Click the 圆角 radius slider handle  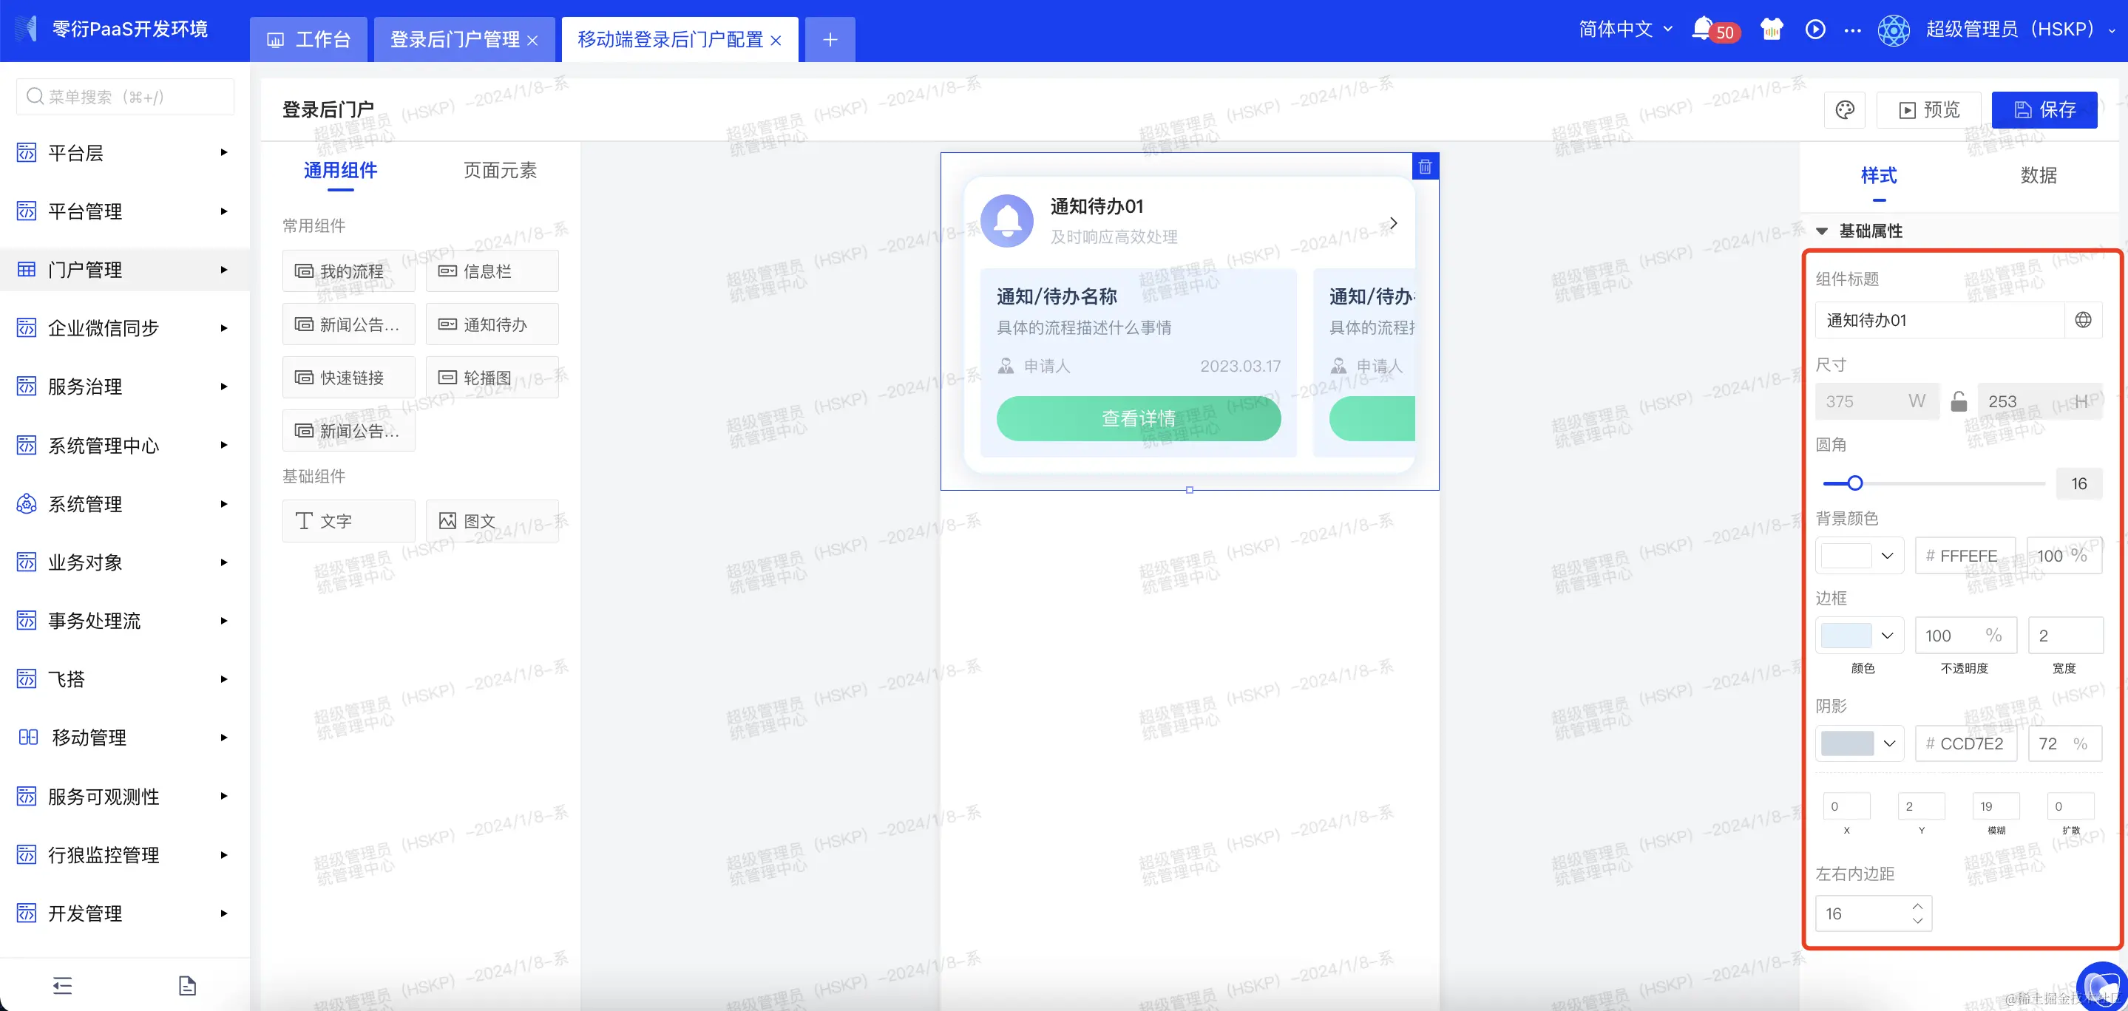click(x=1854, y=483)
